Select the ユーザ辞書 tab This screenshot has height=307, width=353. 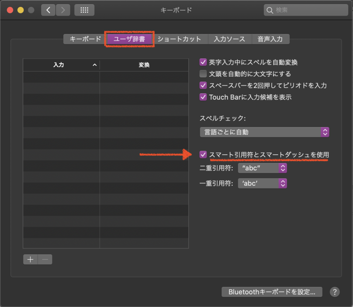click(x=129, y=39)
